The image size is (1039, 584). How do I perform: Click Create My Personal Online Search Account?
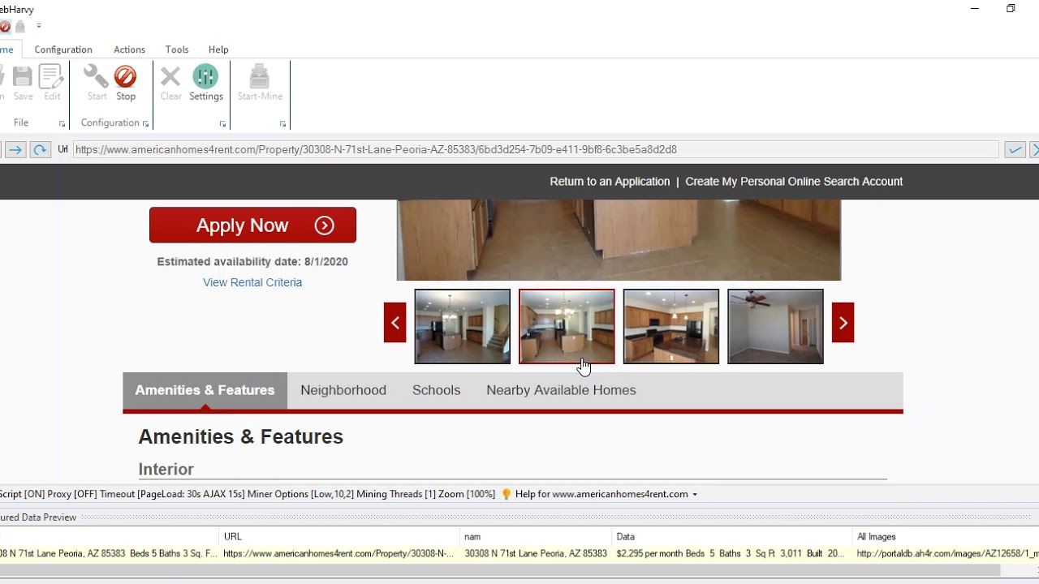coord(794,182)
